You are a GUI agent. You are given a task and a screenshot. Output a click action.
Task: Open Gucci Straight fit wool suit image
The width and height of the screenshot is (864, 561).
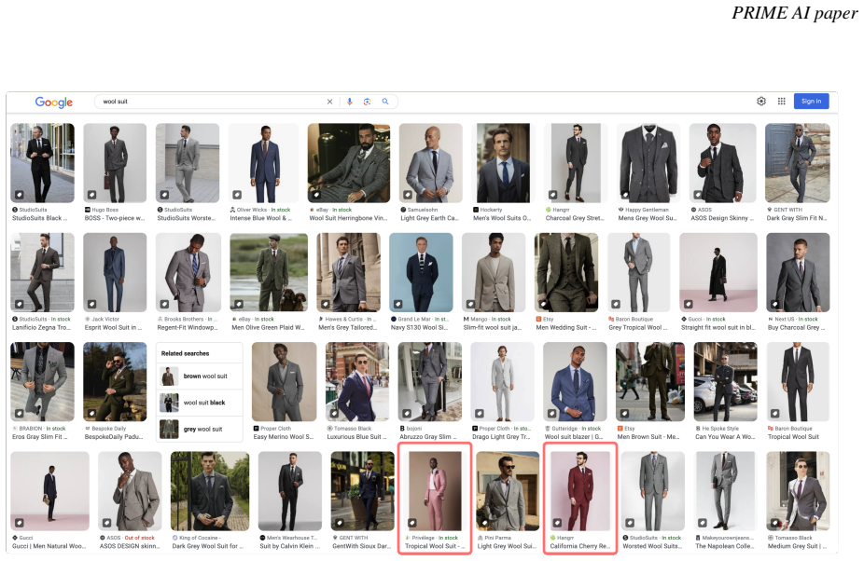pyautogui.click(x=718, y=272)
